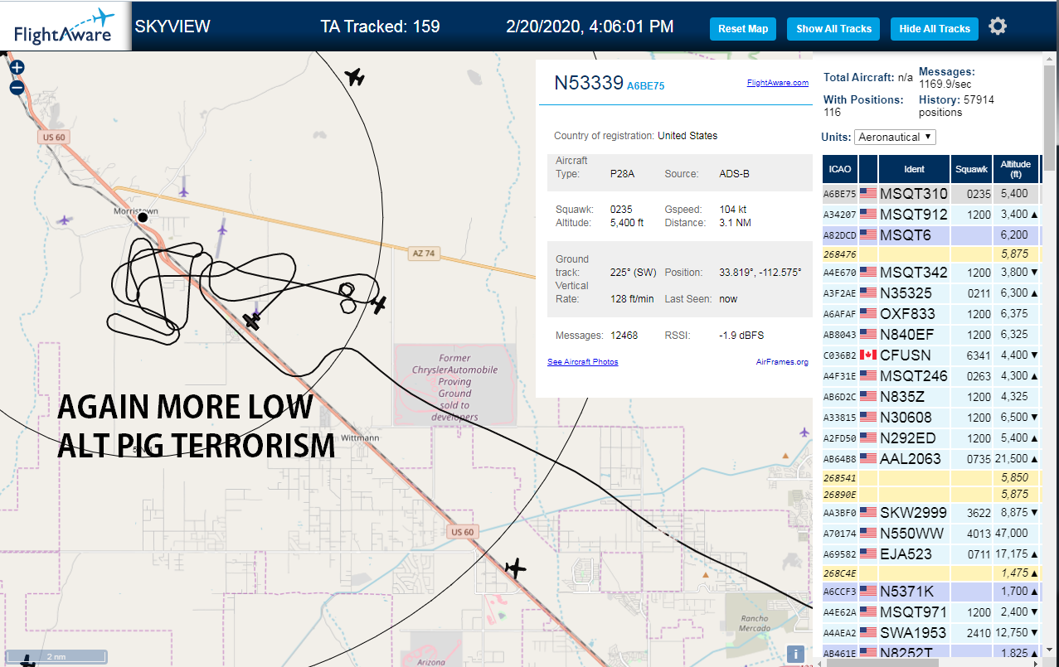Click the SKYVIEW header title
The height and width of the screenshot is (667, 1059).
click(172, 27)
